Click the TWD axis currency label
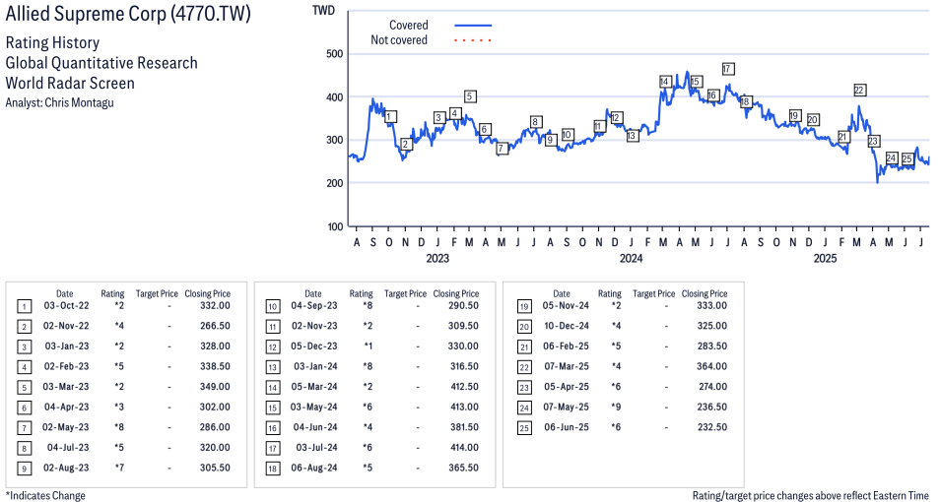940x502 pixels. click(323, 11)
